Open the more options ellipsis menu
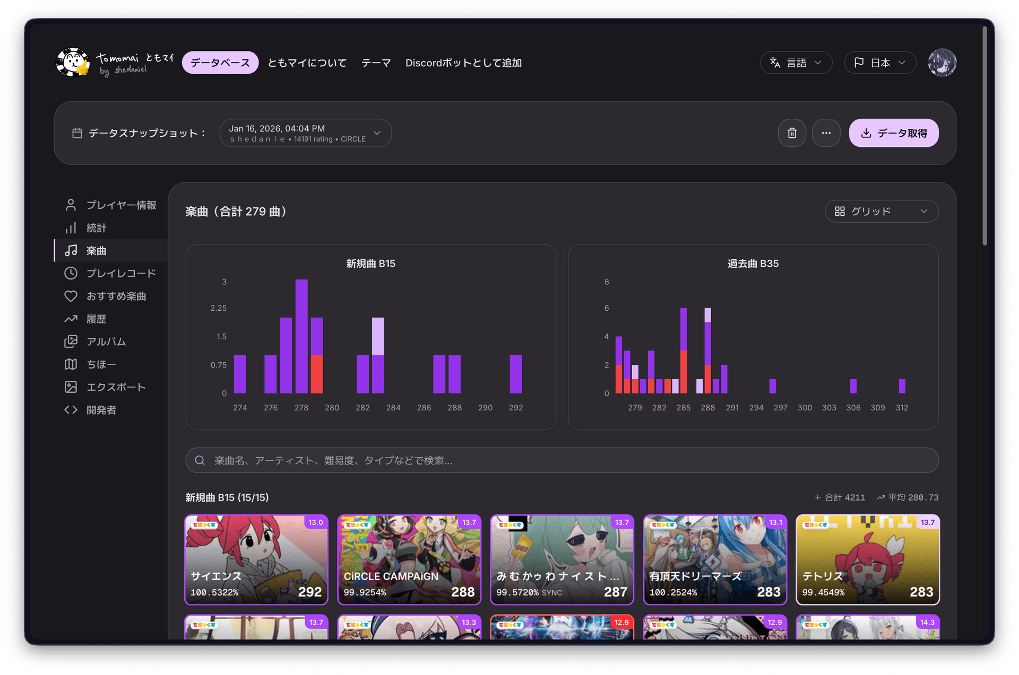The width and height of the screenshot is (1019, 675). coord(826,133)
